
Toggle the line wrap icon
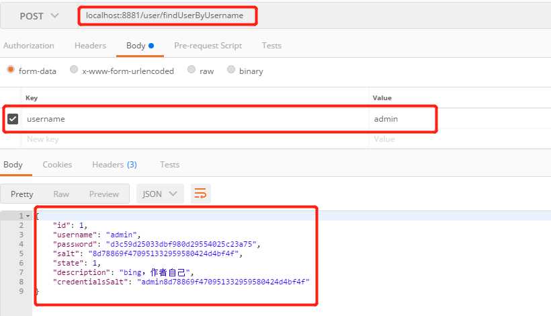click(x=201, y=194)
